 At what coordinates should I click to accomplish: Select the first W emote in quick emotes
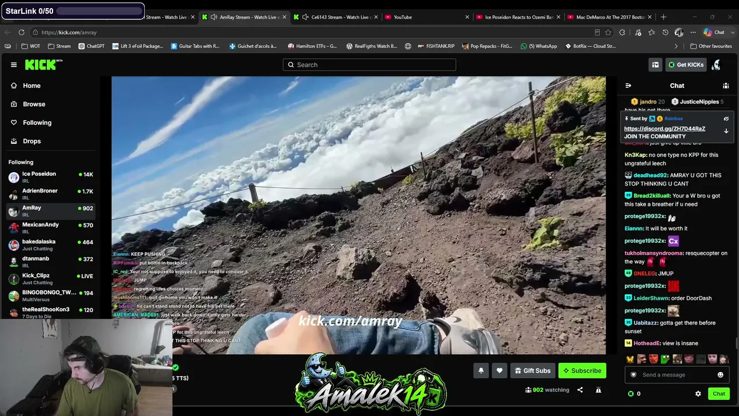tap(630, 359)
